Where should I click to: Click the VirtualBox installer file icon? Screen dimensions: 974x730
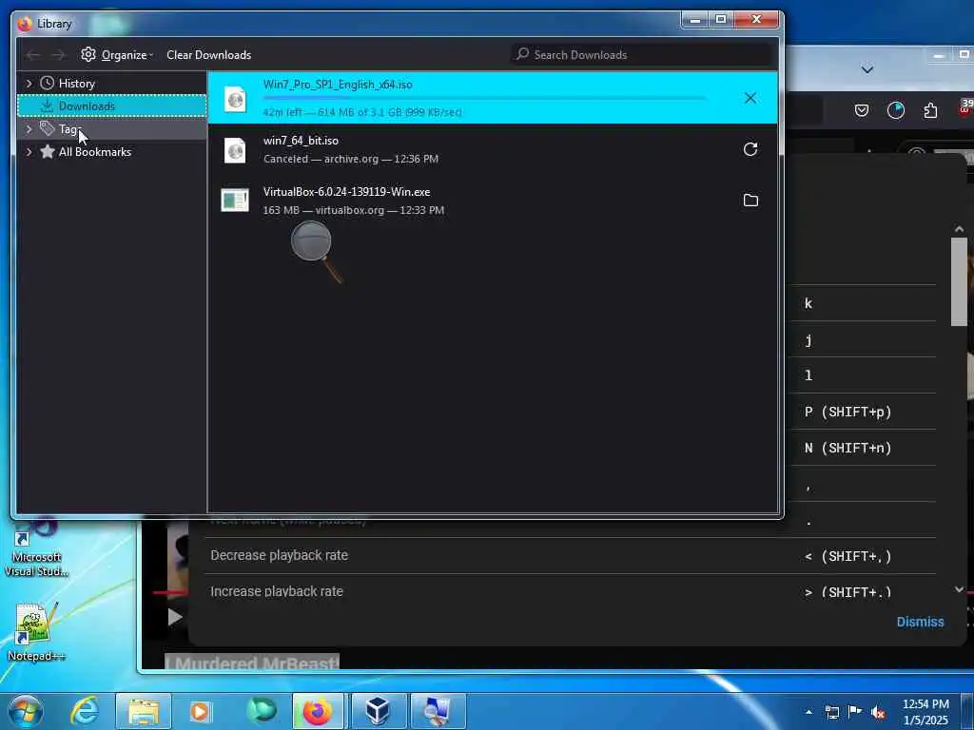[235, 200]
